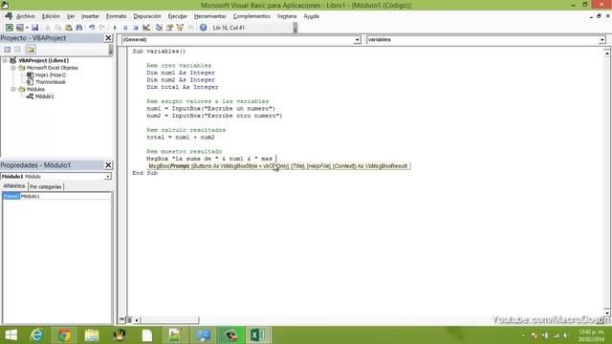This screenshot has height=344, width=612.
Task: Click the (Name) property row
Action: [56, 196]
